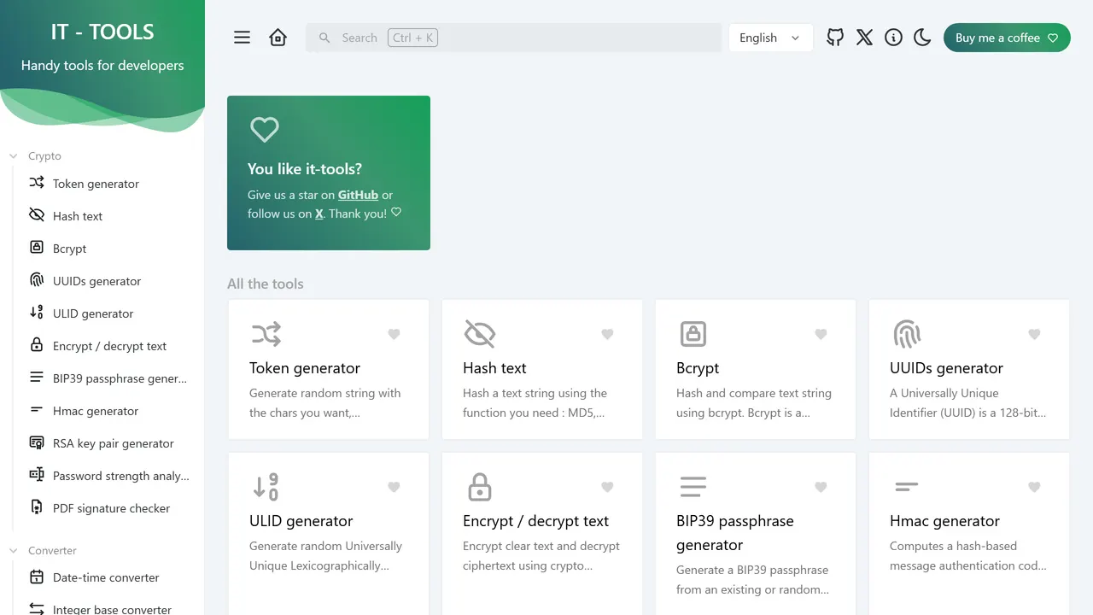Favorite the Bcrypt card
This screenshot has height=615, width=1093.
point(821,334)
